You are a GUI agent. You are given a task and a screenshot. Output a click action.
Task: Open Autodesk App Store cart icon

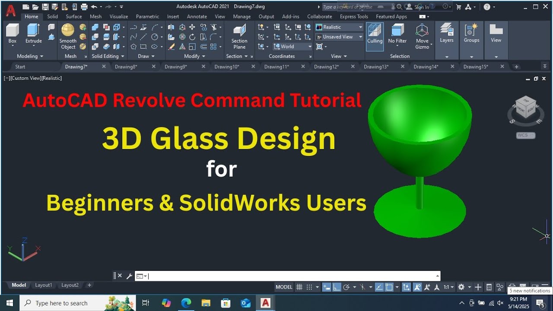click(x=459, y=7)
